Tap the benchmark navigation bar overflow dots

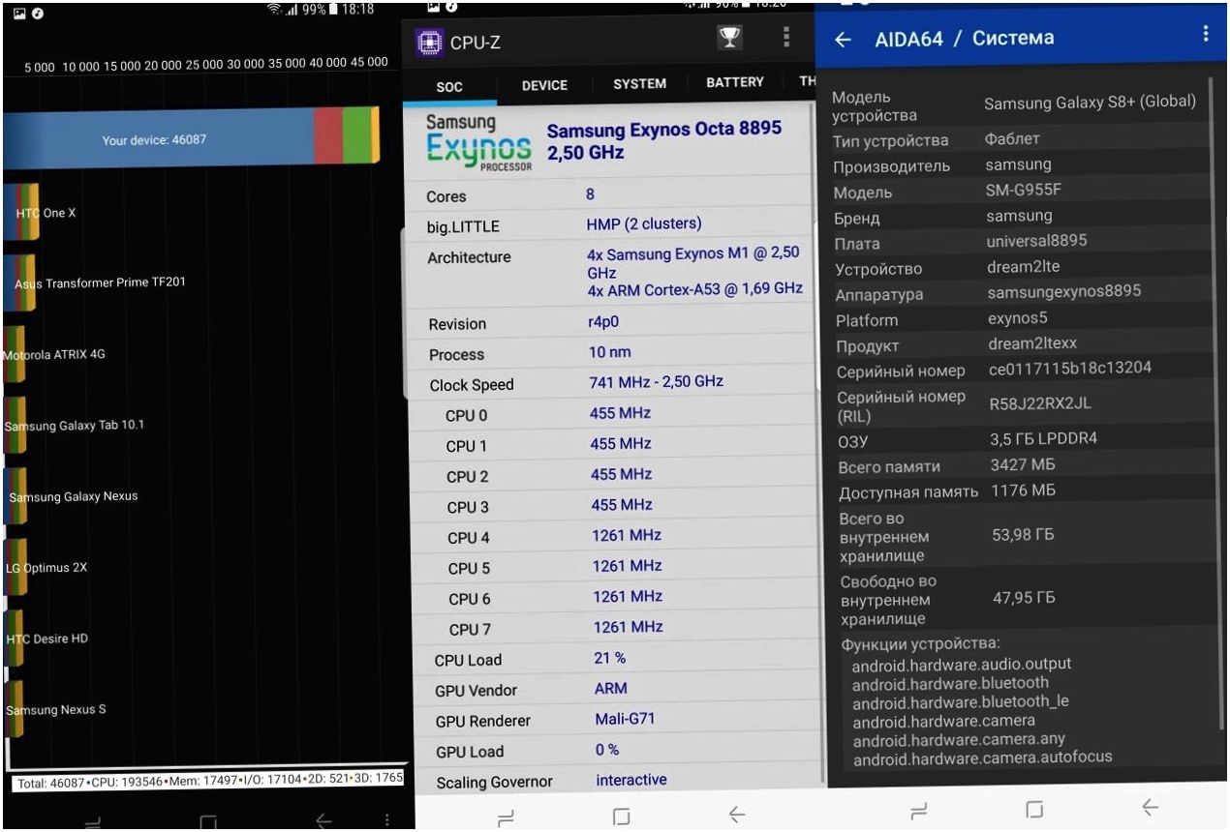pos(386,819)
